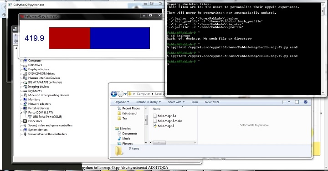Open the views options dropdown arrow

pos(289,102)
